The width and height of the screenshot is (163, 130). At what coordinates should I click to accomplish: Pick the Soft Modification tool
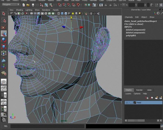[4, 60]
